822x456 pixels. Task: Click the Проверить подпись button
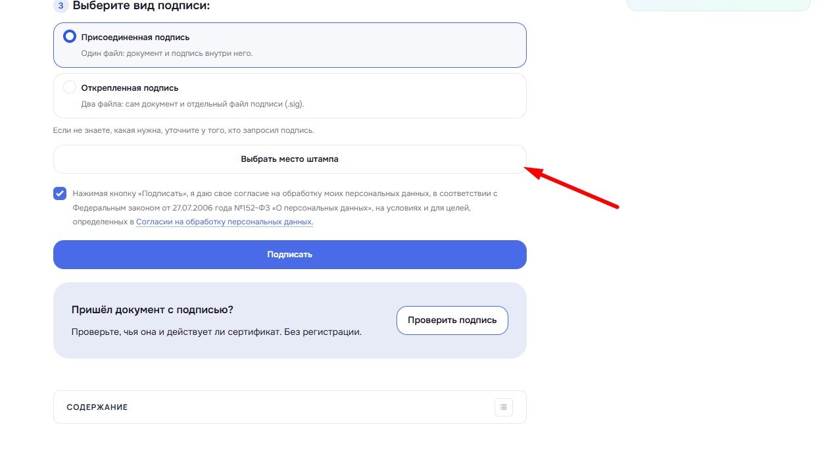pos(452,320)
